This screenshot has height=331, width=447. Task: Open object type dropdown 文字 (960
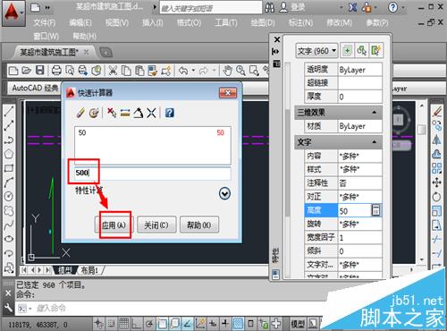click(317, 51)
